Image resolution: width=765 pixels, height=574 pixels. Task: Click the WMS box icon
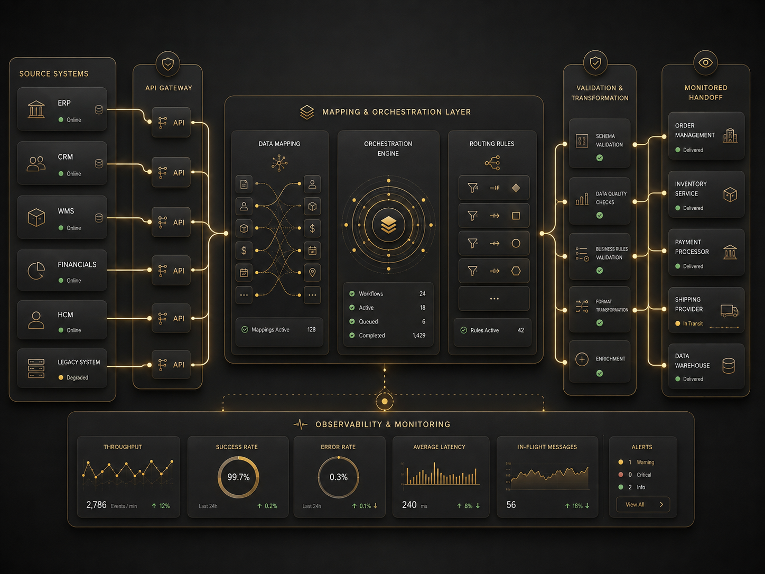(x=36, y=217)
